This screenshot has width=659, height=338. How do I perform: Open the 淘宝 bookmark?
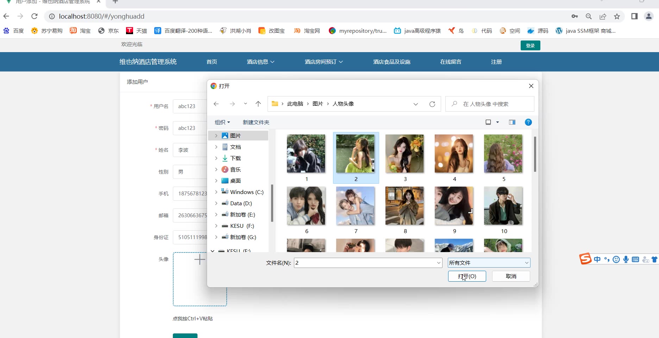pyautogui.click(x=80, y=31)
